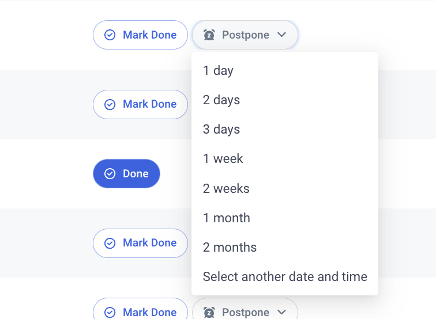The height and width of the screenshot is (319, 436).
Task: Pick the 3 days postpone option
Action: 285,130
